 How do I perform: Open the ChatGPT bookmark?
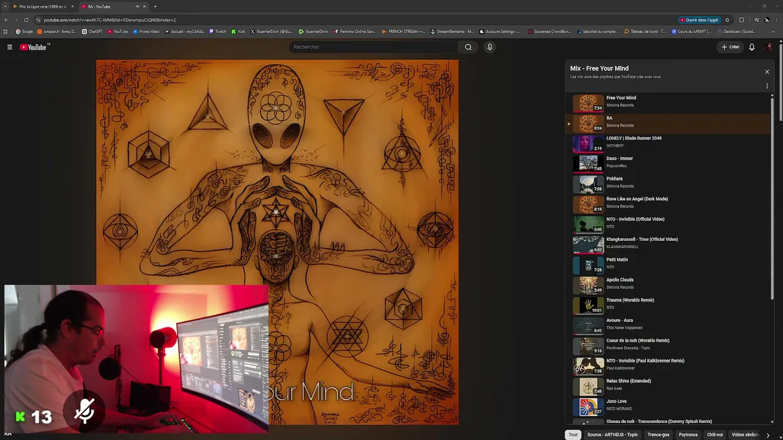pos(92,31)
